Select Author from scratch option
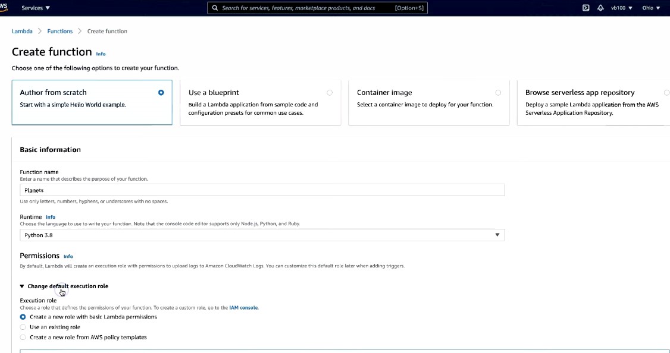 tap(92, 102)
